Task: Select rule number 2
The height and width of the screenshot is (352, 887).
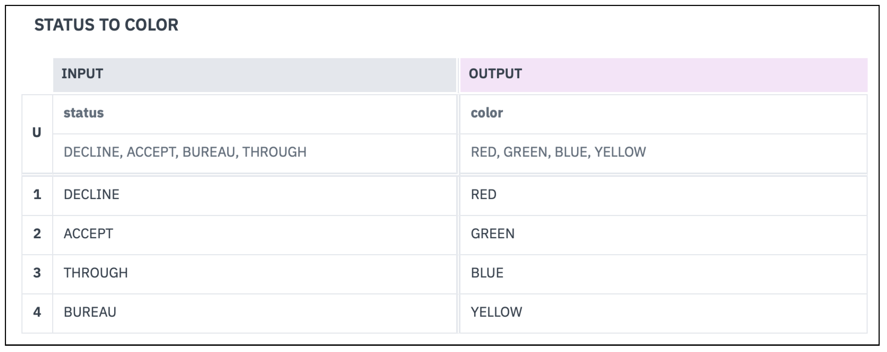Action: coord(37,234)
